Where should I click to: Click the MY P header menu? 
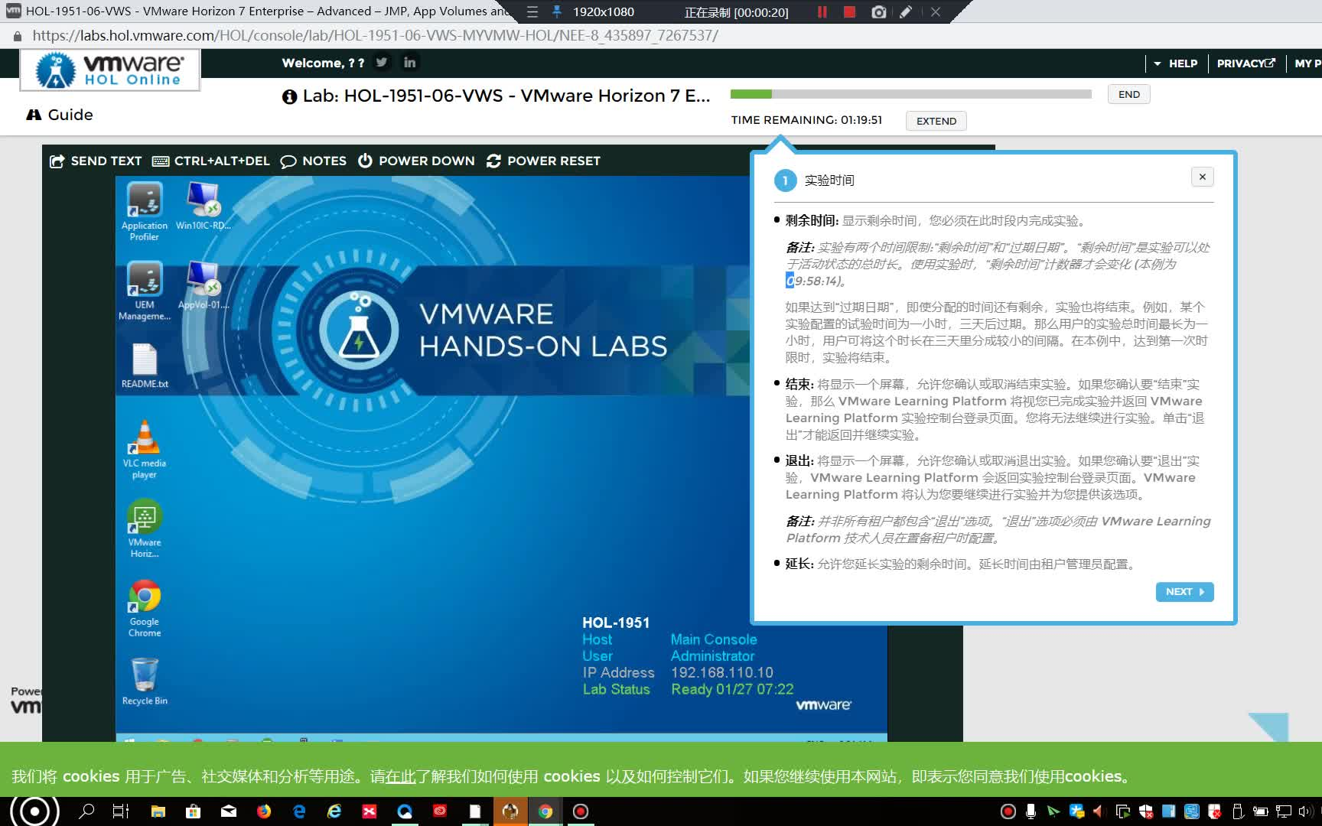tap(1307, 63)
